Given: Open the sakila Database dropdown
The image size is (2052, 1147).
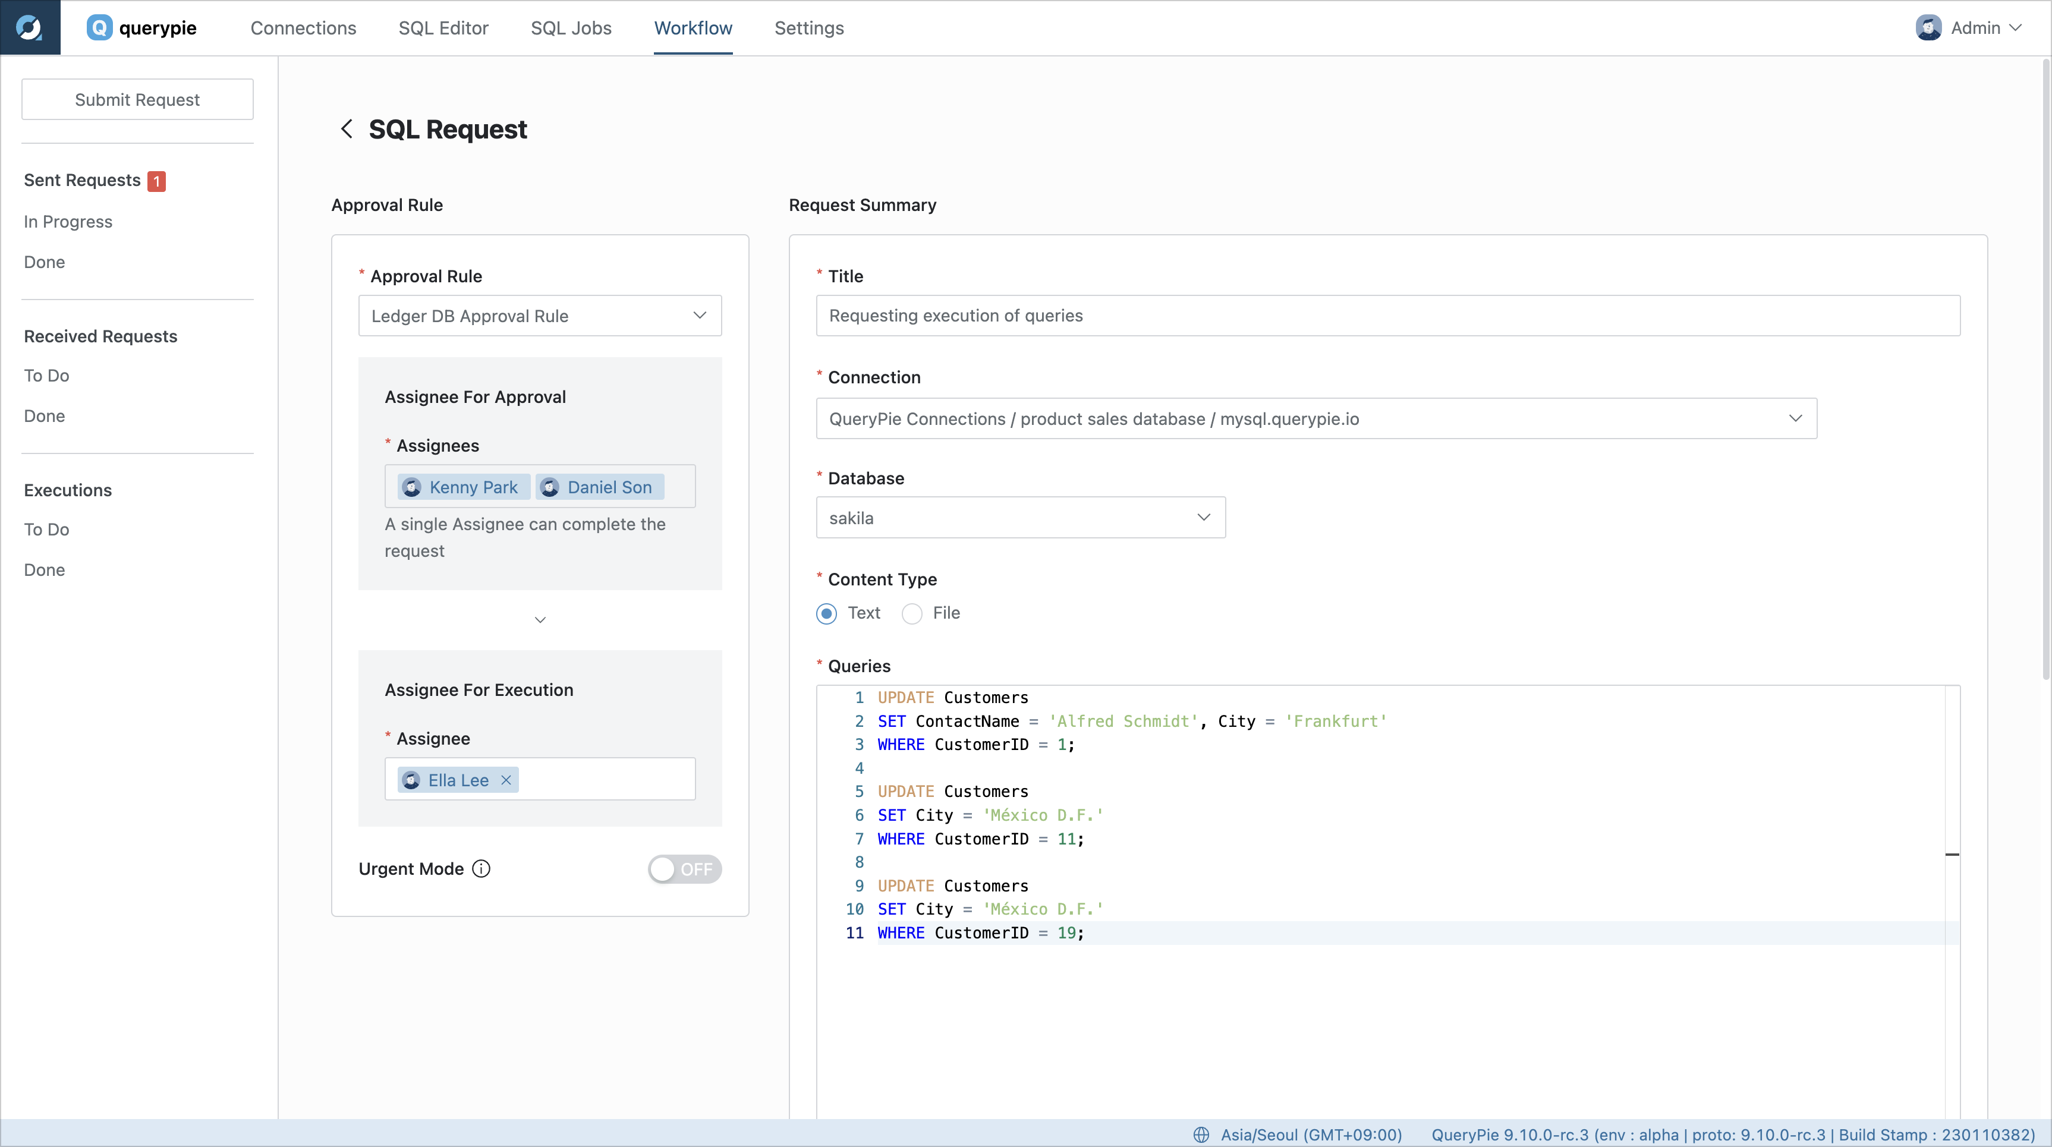Looking at the screenshot, I should [1021, 518].
